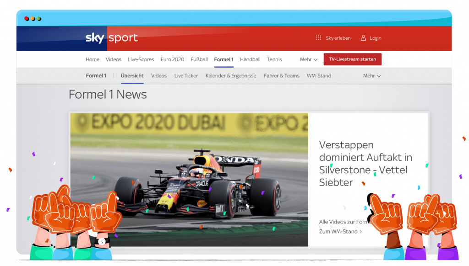Open the Tennis section

[x=274, y=59]
